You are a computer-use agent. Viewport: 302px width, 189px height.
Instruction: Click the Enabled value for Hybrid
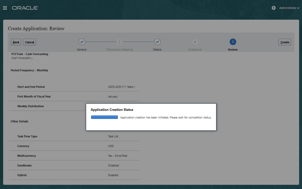113,175
